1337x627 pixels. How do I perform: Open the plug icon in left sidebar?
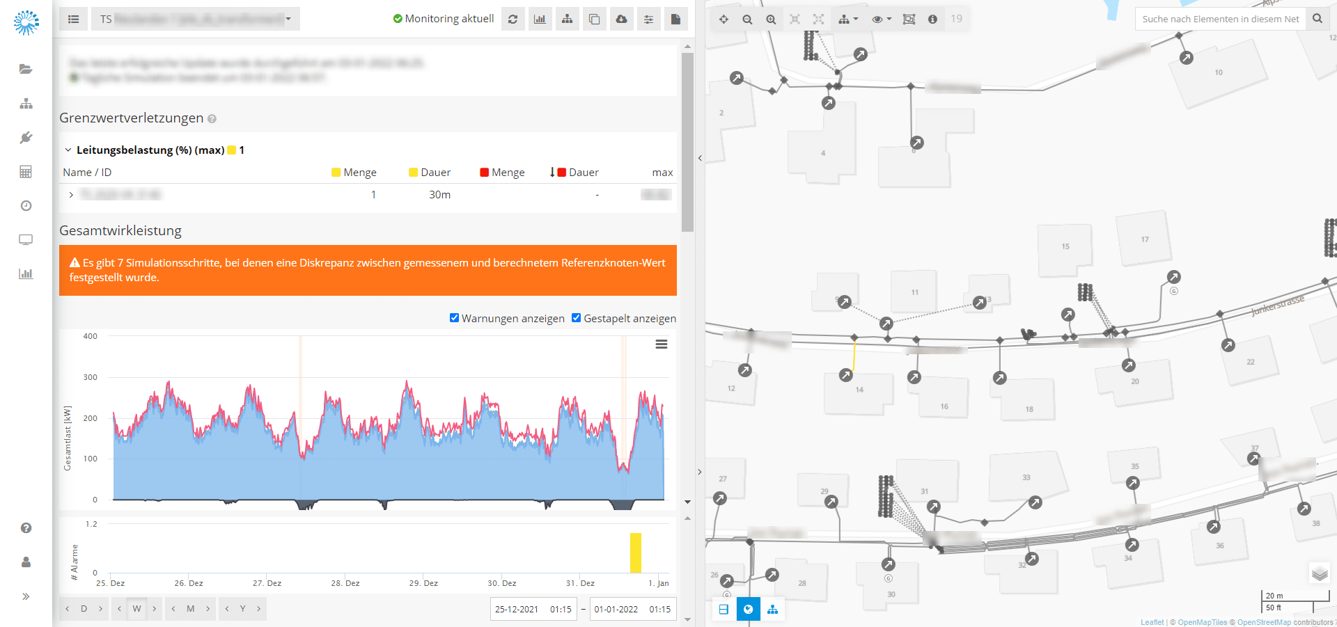[26, 138]
